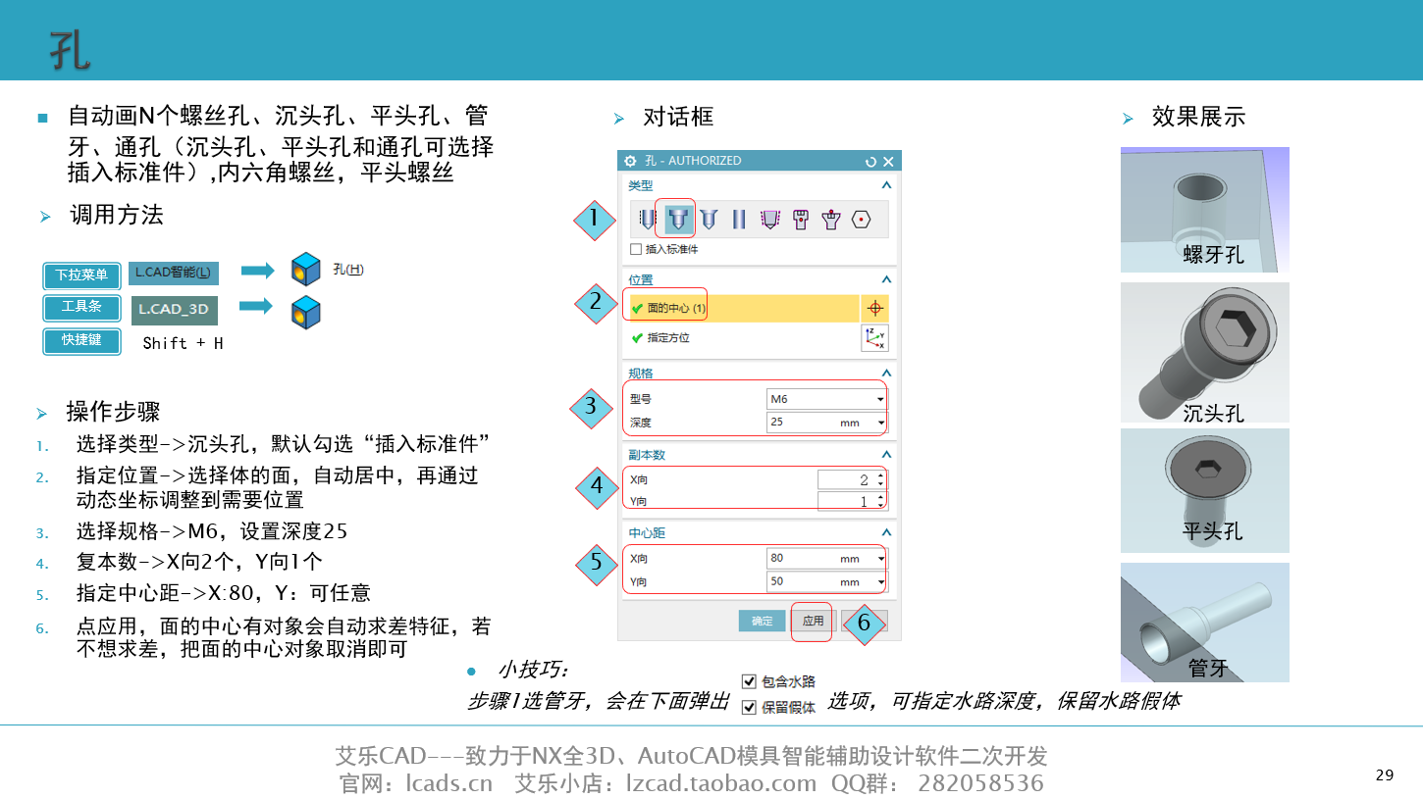The image size is (1423, 799).
Task: Click the 快捷键 label button
Action: tap(82, 340)
